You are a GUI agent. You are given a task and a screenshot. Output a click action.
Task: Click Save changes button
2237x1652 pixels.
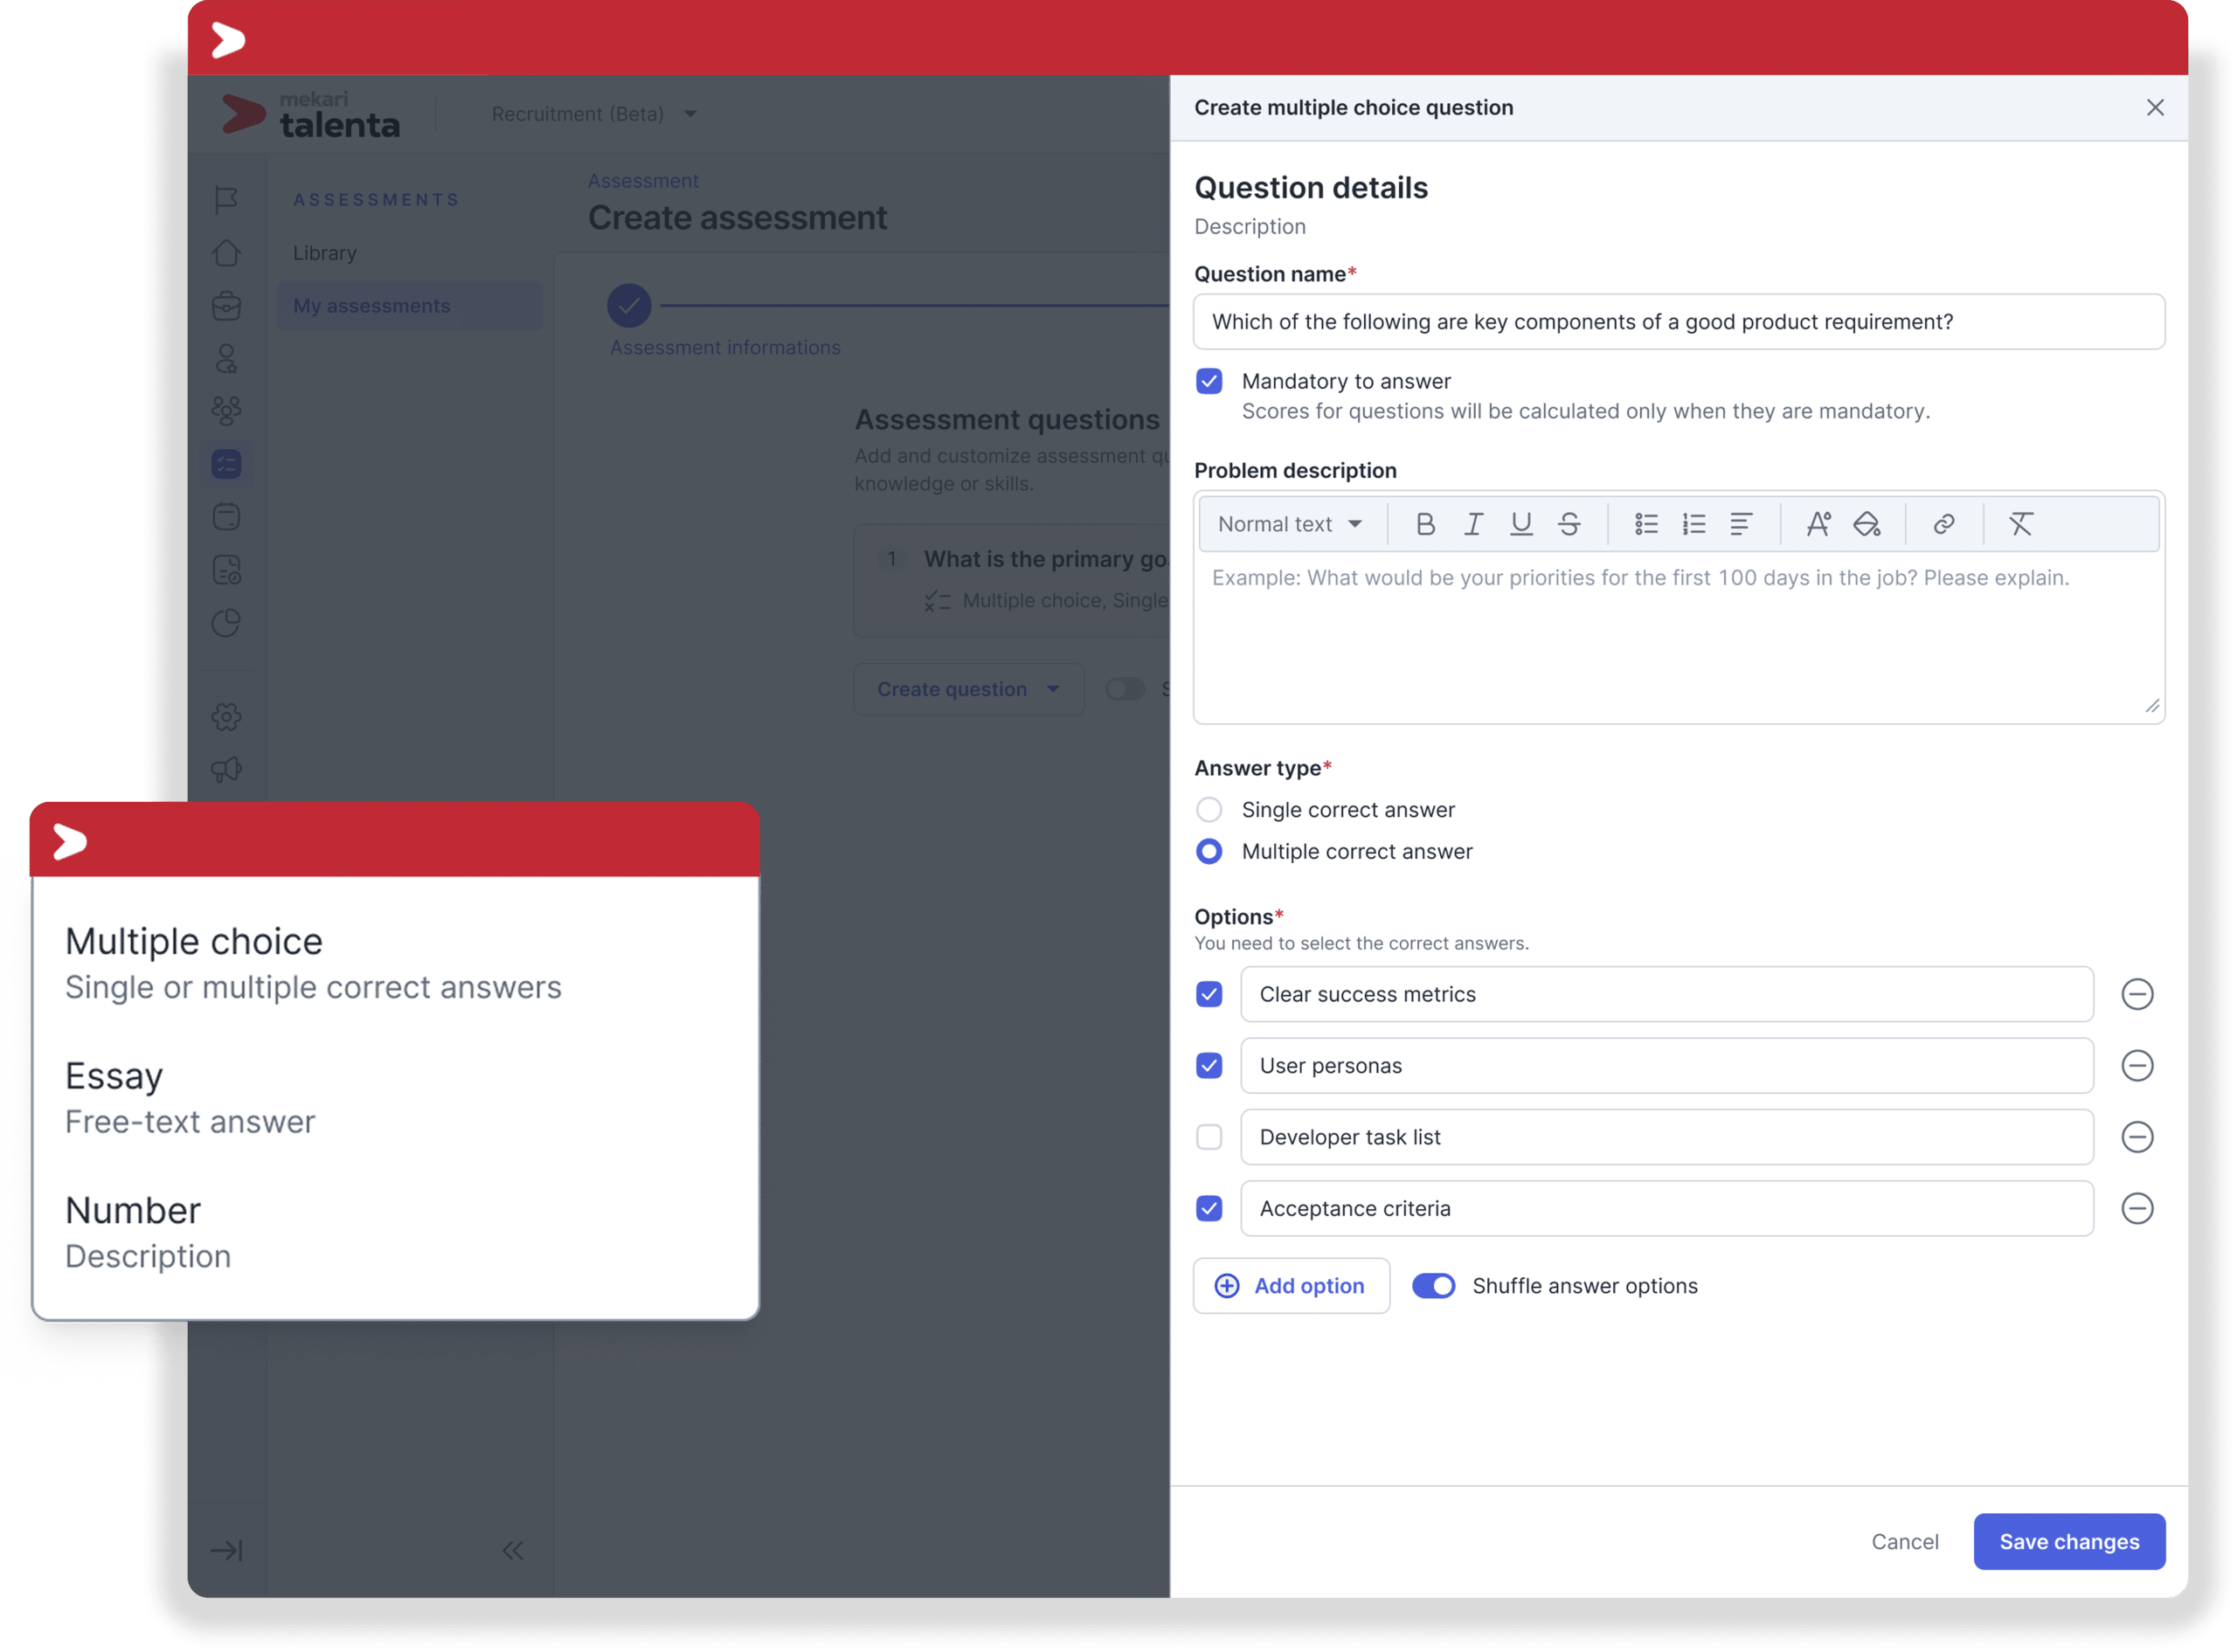2068,1542
